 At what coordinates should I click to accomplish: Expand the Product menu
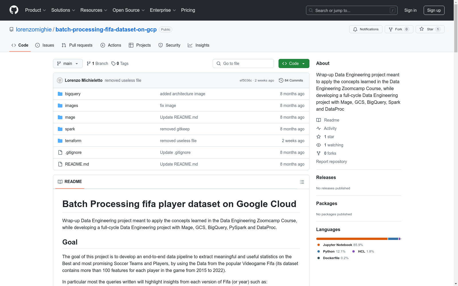pos(35,10)
